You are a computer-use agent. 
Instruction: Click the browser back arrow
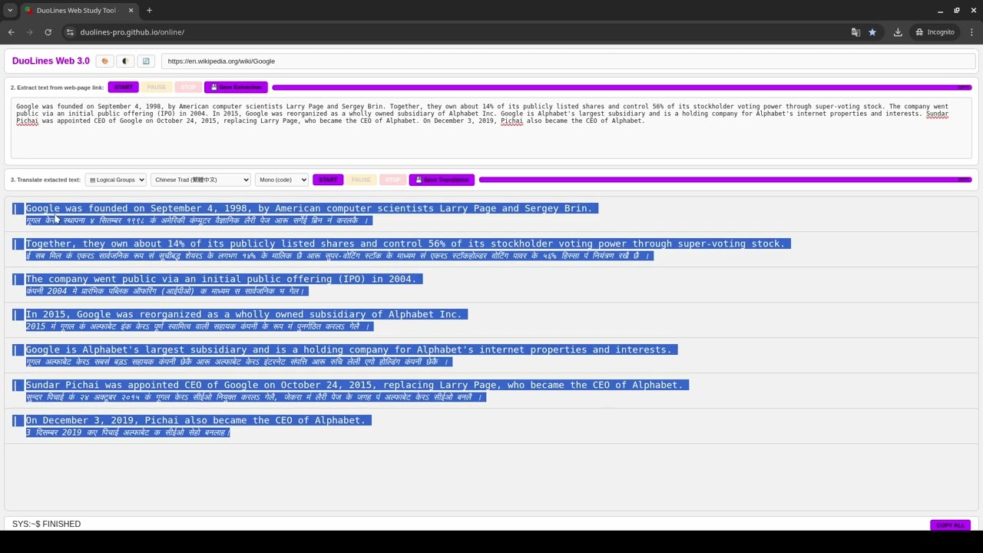(x=12, y=32)
